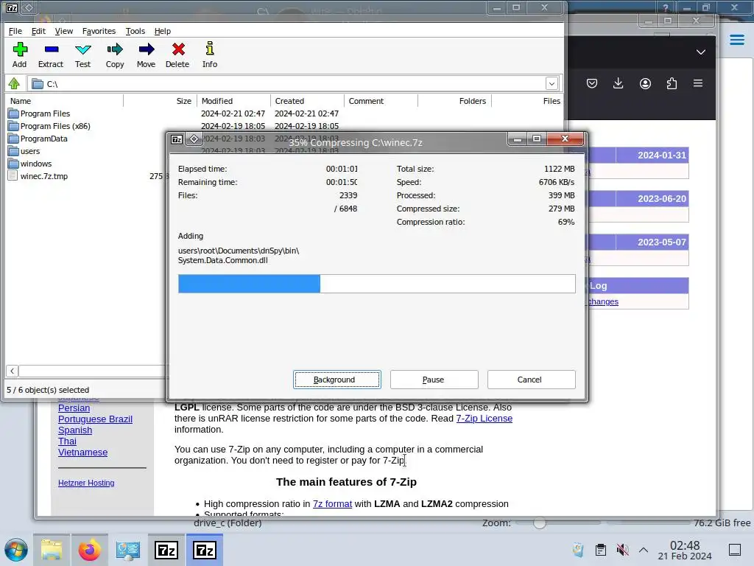
Task: Open the changes link on webpage
Action: click(603, 301)
